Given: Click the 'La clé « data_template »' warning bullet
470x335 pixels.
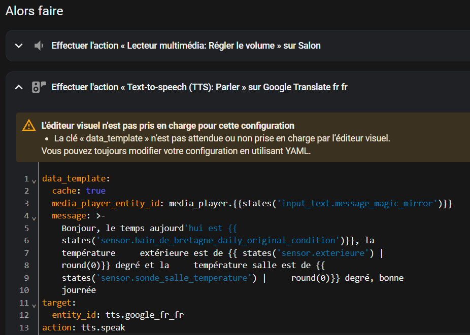Looking at the screenshot, I should coord(222,138).
